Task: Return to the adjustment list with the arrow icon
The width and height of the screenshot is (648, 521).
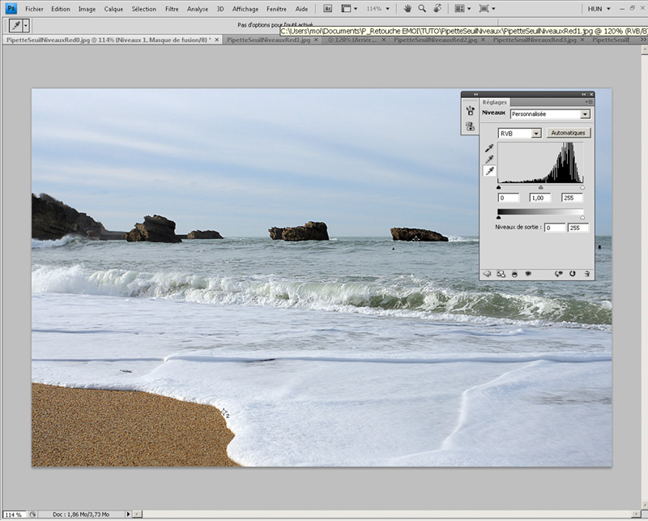Action: [x=487, y=274]
